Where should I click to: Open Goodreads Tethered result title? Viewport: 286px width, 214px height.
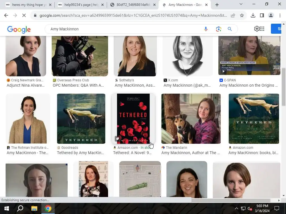click(x=80, y=153)
